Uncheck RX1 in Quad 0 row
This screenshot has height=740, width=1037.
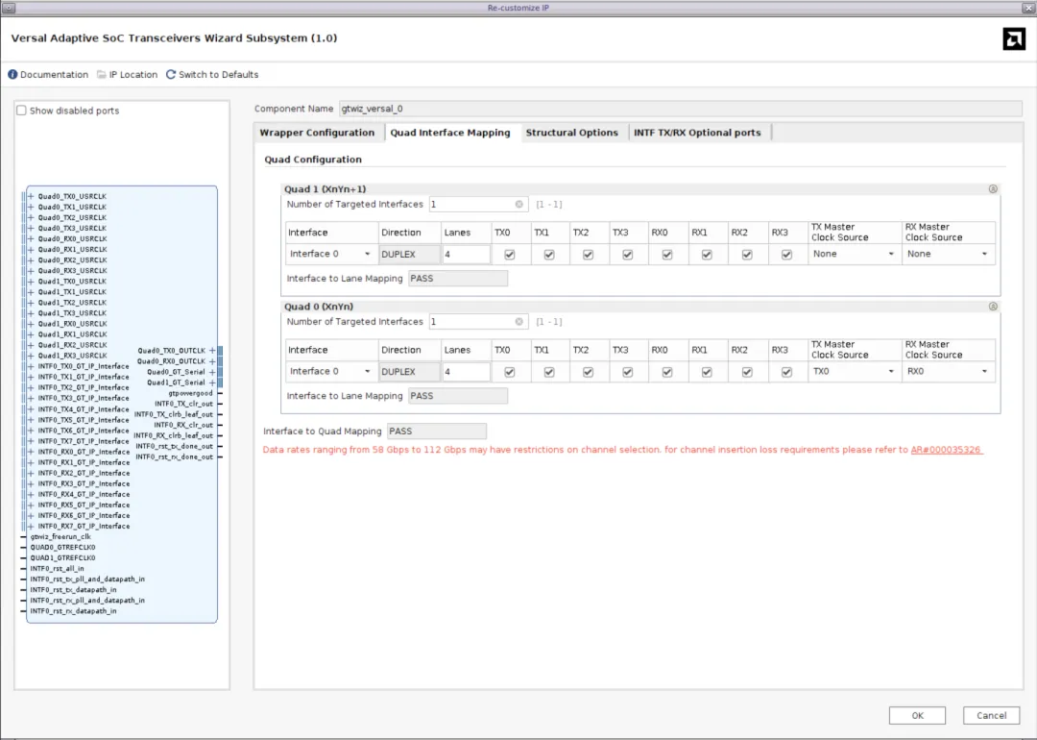(x=707, y=373)
